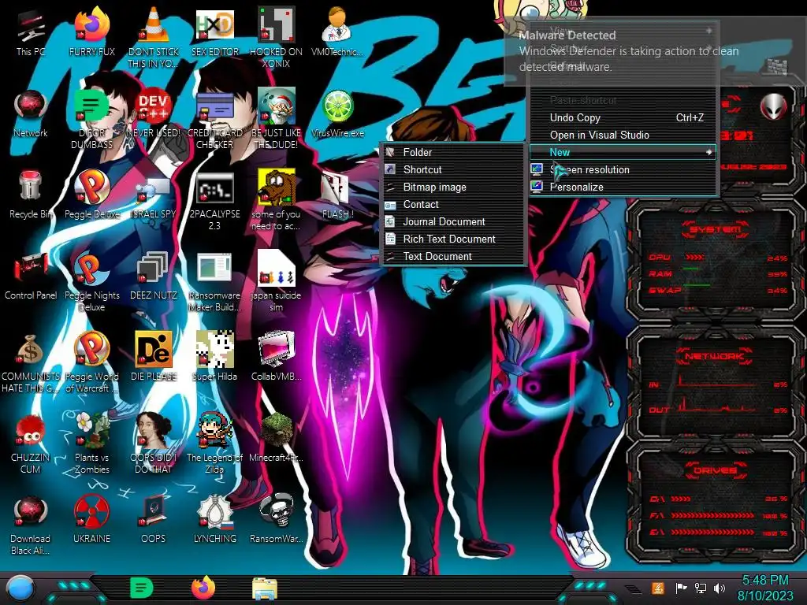Image resolution: width=807 pixels, height=605 pixels.
Task: Open the volume speaker tray icon
Action: click(720, 588)
